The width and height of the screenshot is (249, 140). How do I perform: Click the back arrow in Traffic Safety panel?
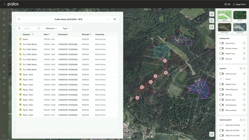[x=19, y=19]
